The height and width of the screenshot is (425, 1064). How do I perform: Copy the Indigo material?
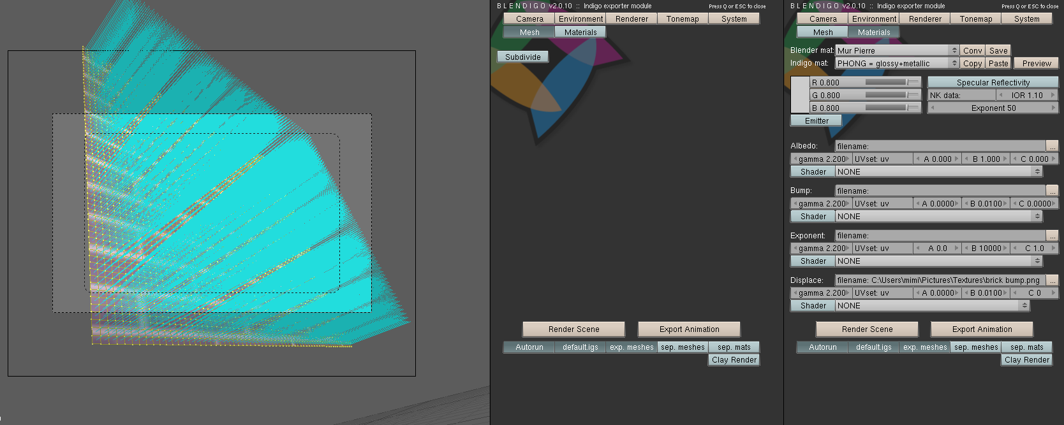pos(973,63)
